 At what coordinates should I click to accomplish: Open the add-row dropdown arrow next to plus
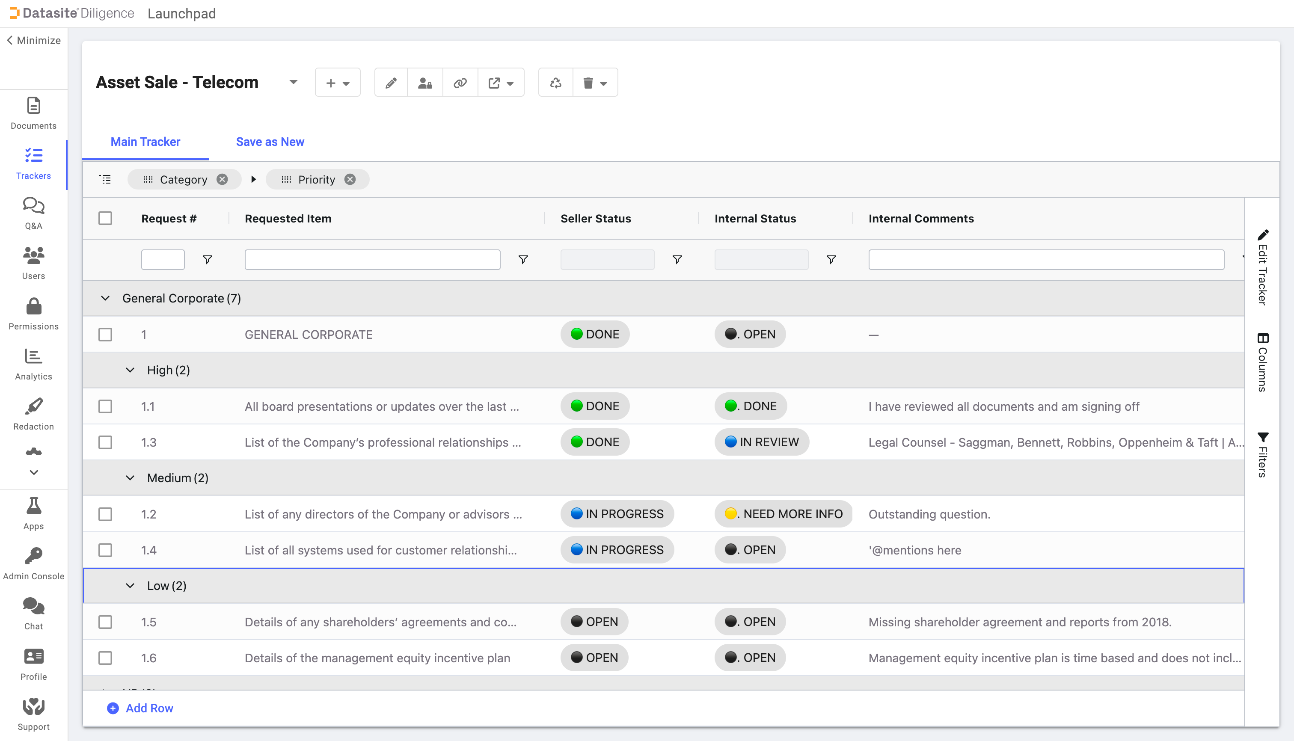pos(347,82)
